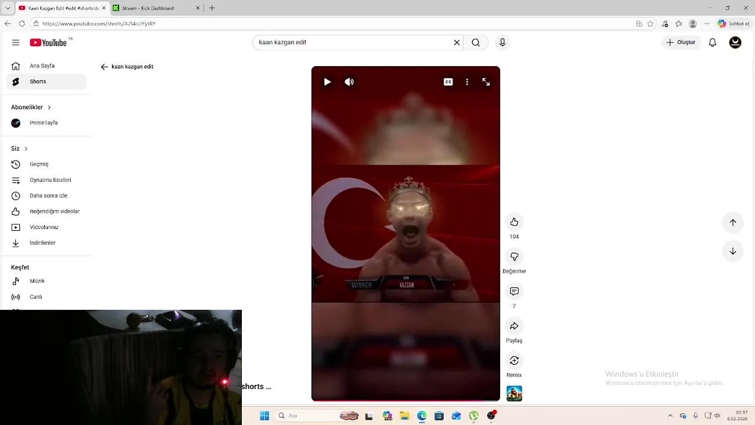Viewport: 755px width, 425px height.
Task: Open the tab search dropdown arrow
Action: [x=8, y=8]
